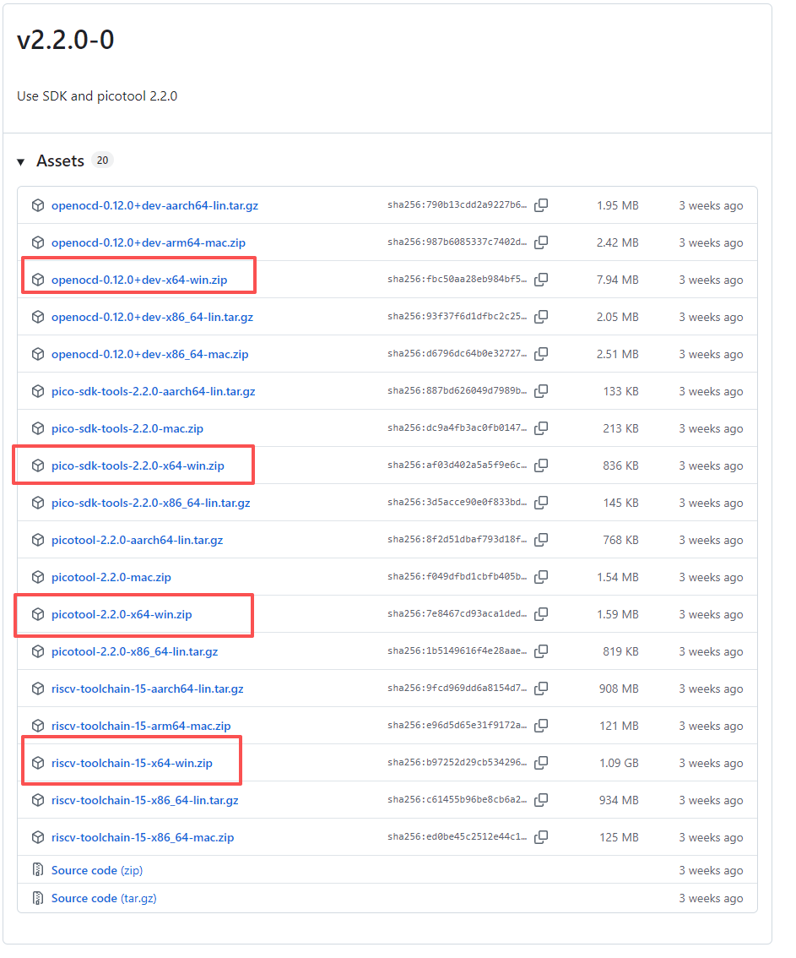Screen dimensions: 796x958
Task: Download picotool-2.2.0-x64-win.zip
Action: 122,615
